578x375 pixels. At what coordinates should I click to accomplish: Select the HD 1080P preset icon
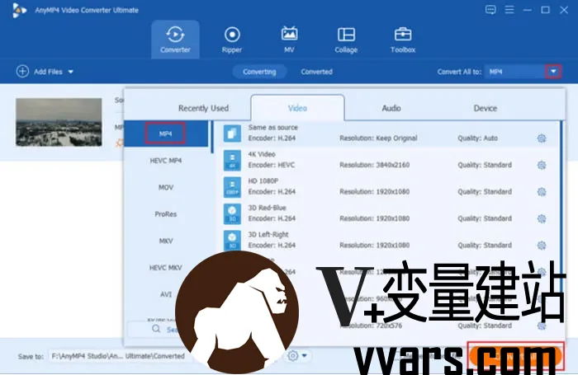coord(232,187)
